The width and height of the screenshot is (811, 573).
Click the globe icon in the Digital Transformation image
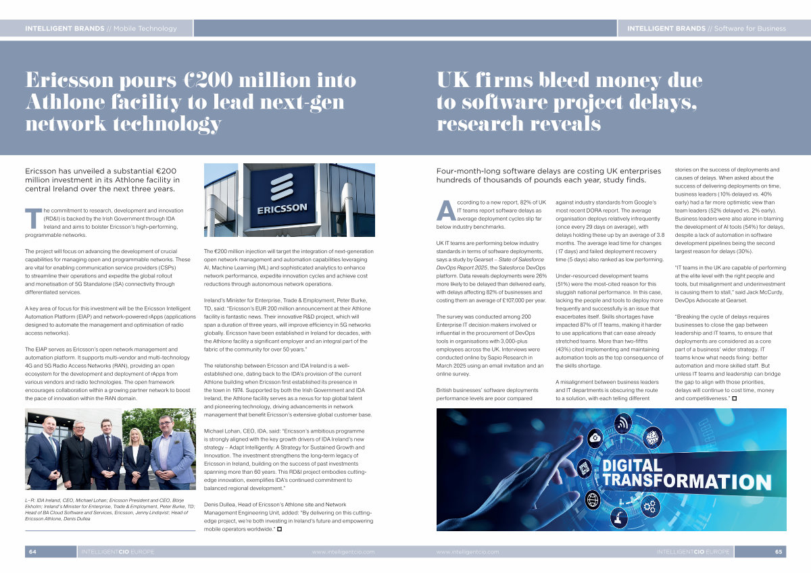593,500
